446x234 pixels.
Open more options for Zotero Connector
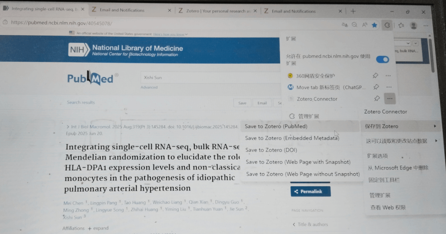click(x=390, y=99)
